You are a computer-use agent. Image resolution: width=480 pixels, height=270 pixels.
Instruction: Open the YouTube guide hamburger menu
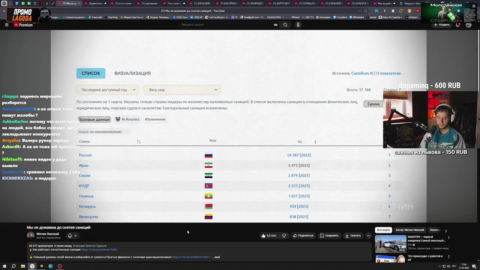[6, 25]
